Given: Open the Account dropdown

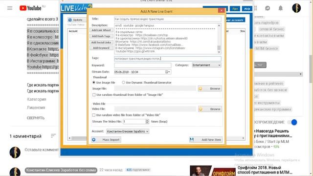Looking at the screenshot, I should tap(128, 132).
